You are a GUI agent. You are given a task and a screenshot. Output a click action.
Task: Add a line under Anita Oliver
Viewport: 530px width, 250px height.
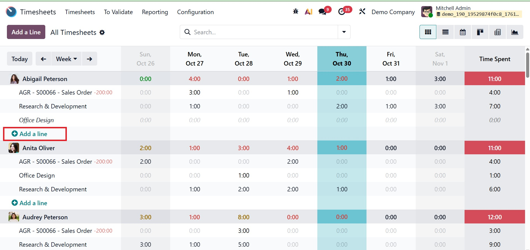point(30,203)
